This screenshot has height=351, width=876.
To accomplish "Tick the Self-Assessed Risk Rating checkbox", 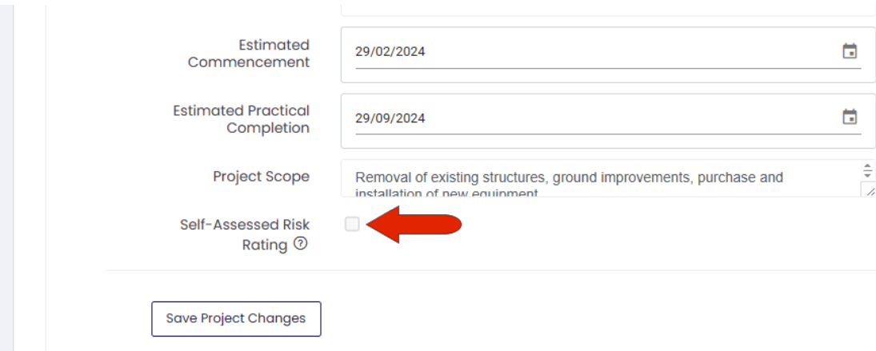I will click(352, 225).
